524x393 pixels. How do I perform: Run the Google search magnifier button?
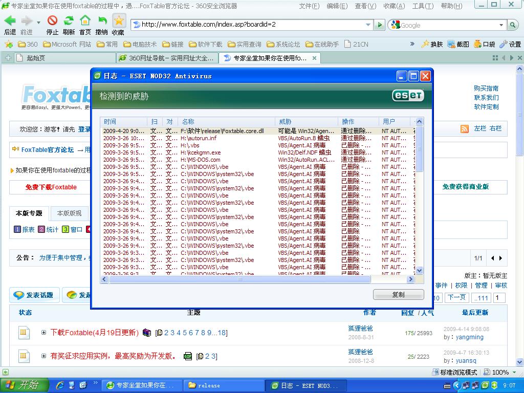click(512, 25)
